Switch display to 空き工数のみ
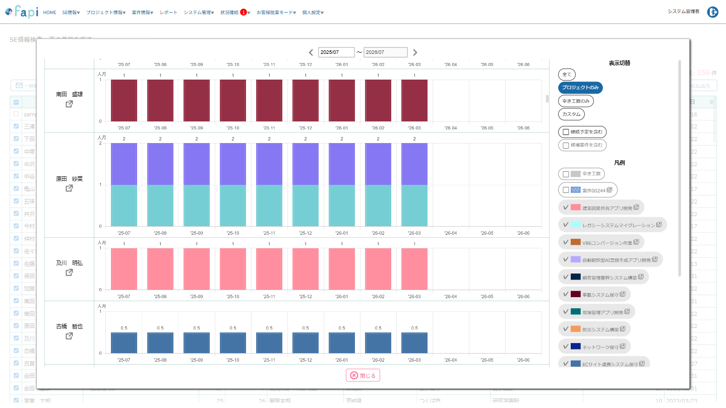The width and height of the screenshot is (726, 408). pos(576,101)
